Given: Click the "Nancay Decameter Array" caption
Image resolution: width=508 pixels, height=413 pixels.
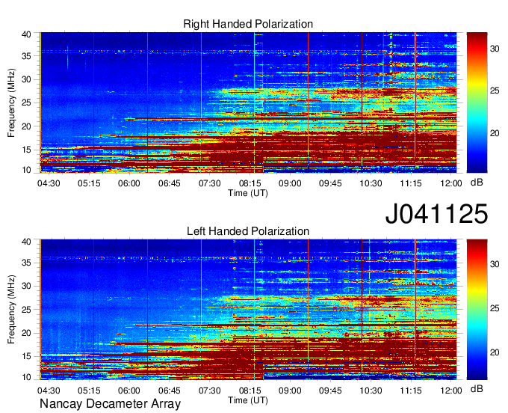Looking at the screenshot, I should click(110, 403).
